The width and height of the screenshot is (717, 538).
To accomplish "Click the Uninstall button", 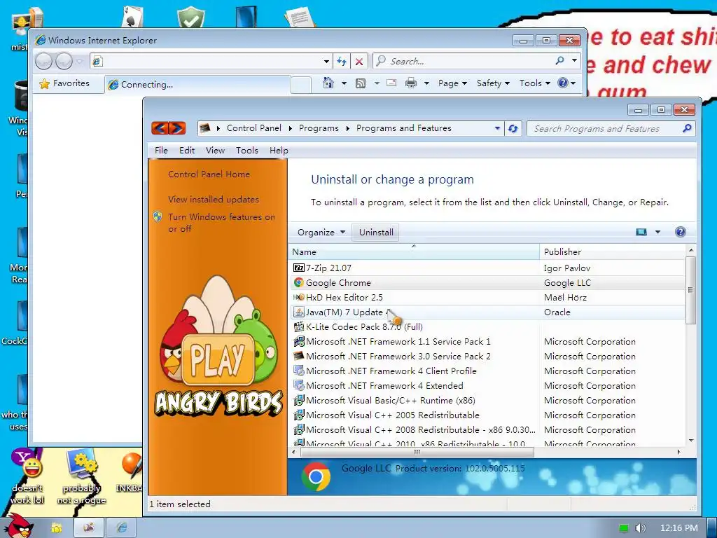I will [376, 232].
